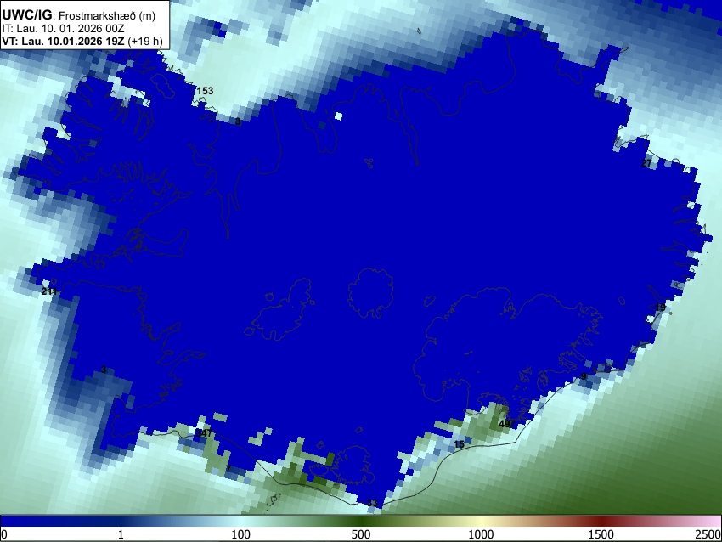722x542 pixels.
Task: Click the map value label '27'
Action: 646,163
